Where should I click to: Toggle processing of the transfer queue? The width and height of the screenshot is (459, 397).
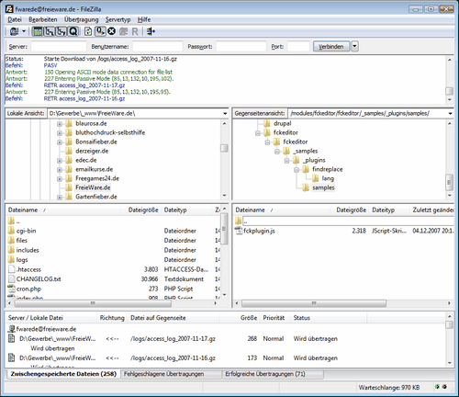click(100, 31)
